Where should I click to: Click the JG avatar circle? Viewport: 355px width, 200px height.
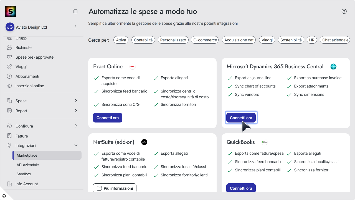click(10, 27)
